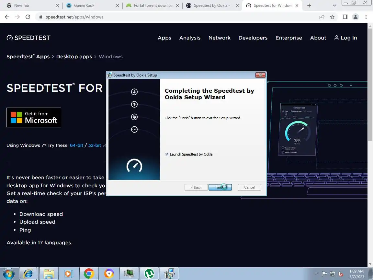Uncheck Launch Speedtest by Ookla checkbox
The height and width of the screenshot is (280, 373).
click(x=167, y=154)
